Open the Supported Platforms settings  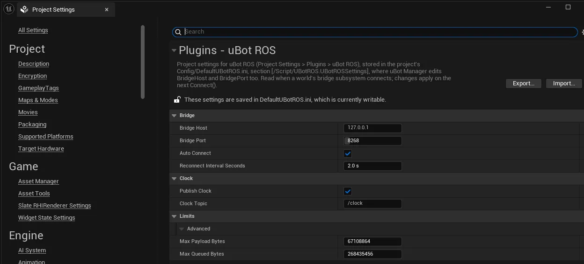46,137
